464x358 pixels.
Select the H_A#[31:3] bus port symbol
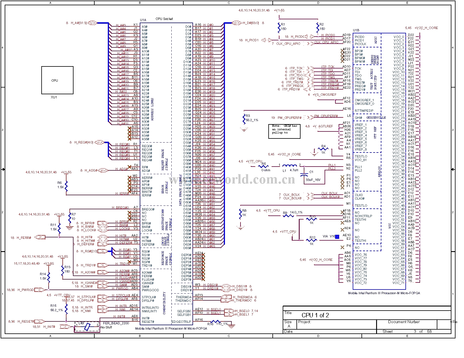(92, 23)
